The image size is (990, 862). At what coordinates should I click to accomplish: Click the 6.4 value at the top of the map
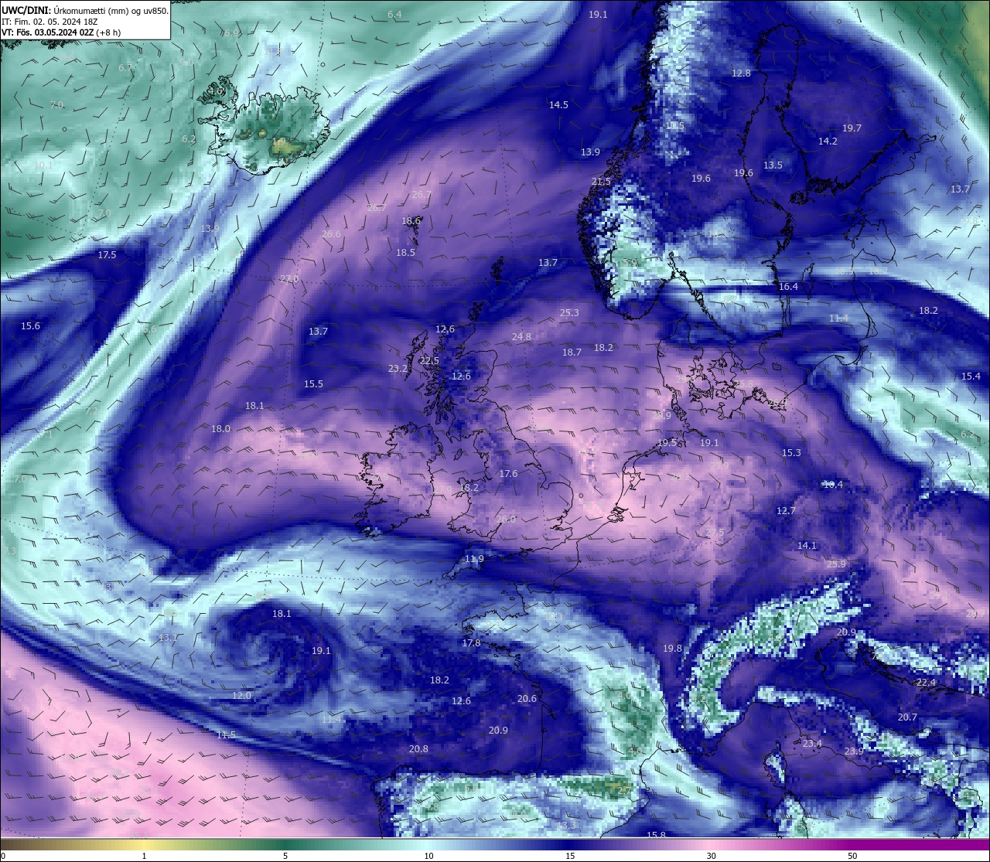394,15
